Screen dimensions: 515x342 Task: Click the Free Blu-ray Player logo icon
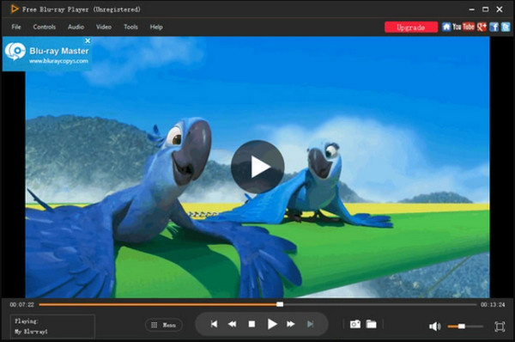pos(15,9)
